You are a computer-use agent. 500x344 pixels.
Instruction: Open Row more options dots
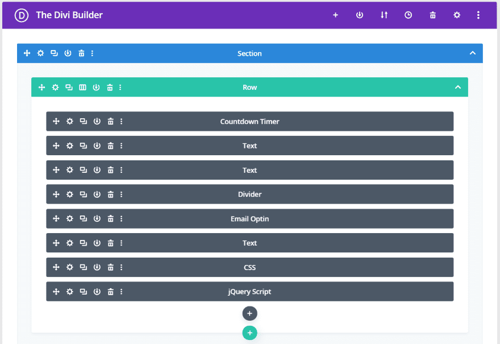[x=120, y=87]
